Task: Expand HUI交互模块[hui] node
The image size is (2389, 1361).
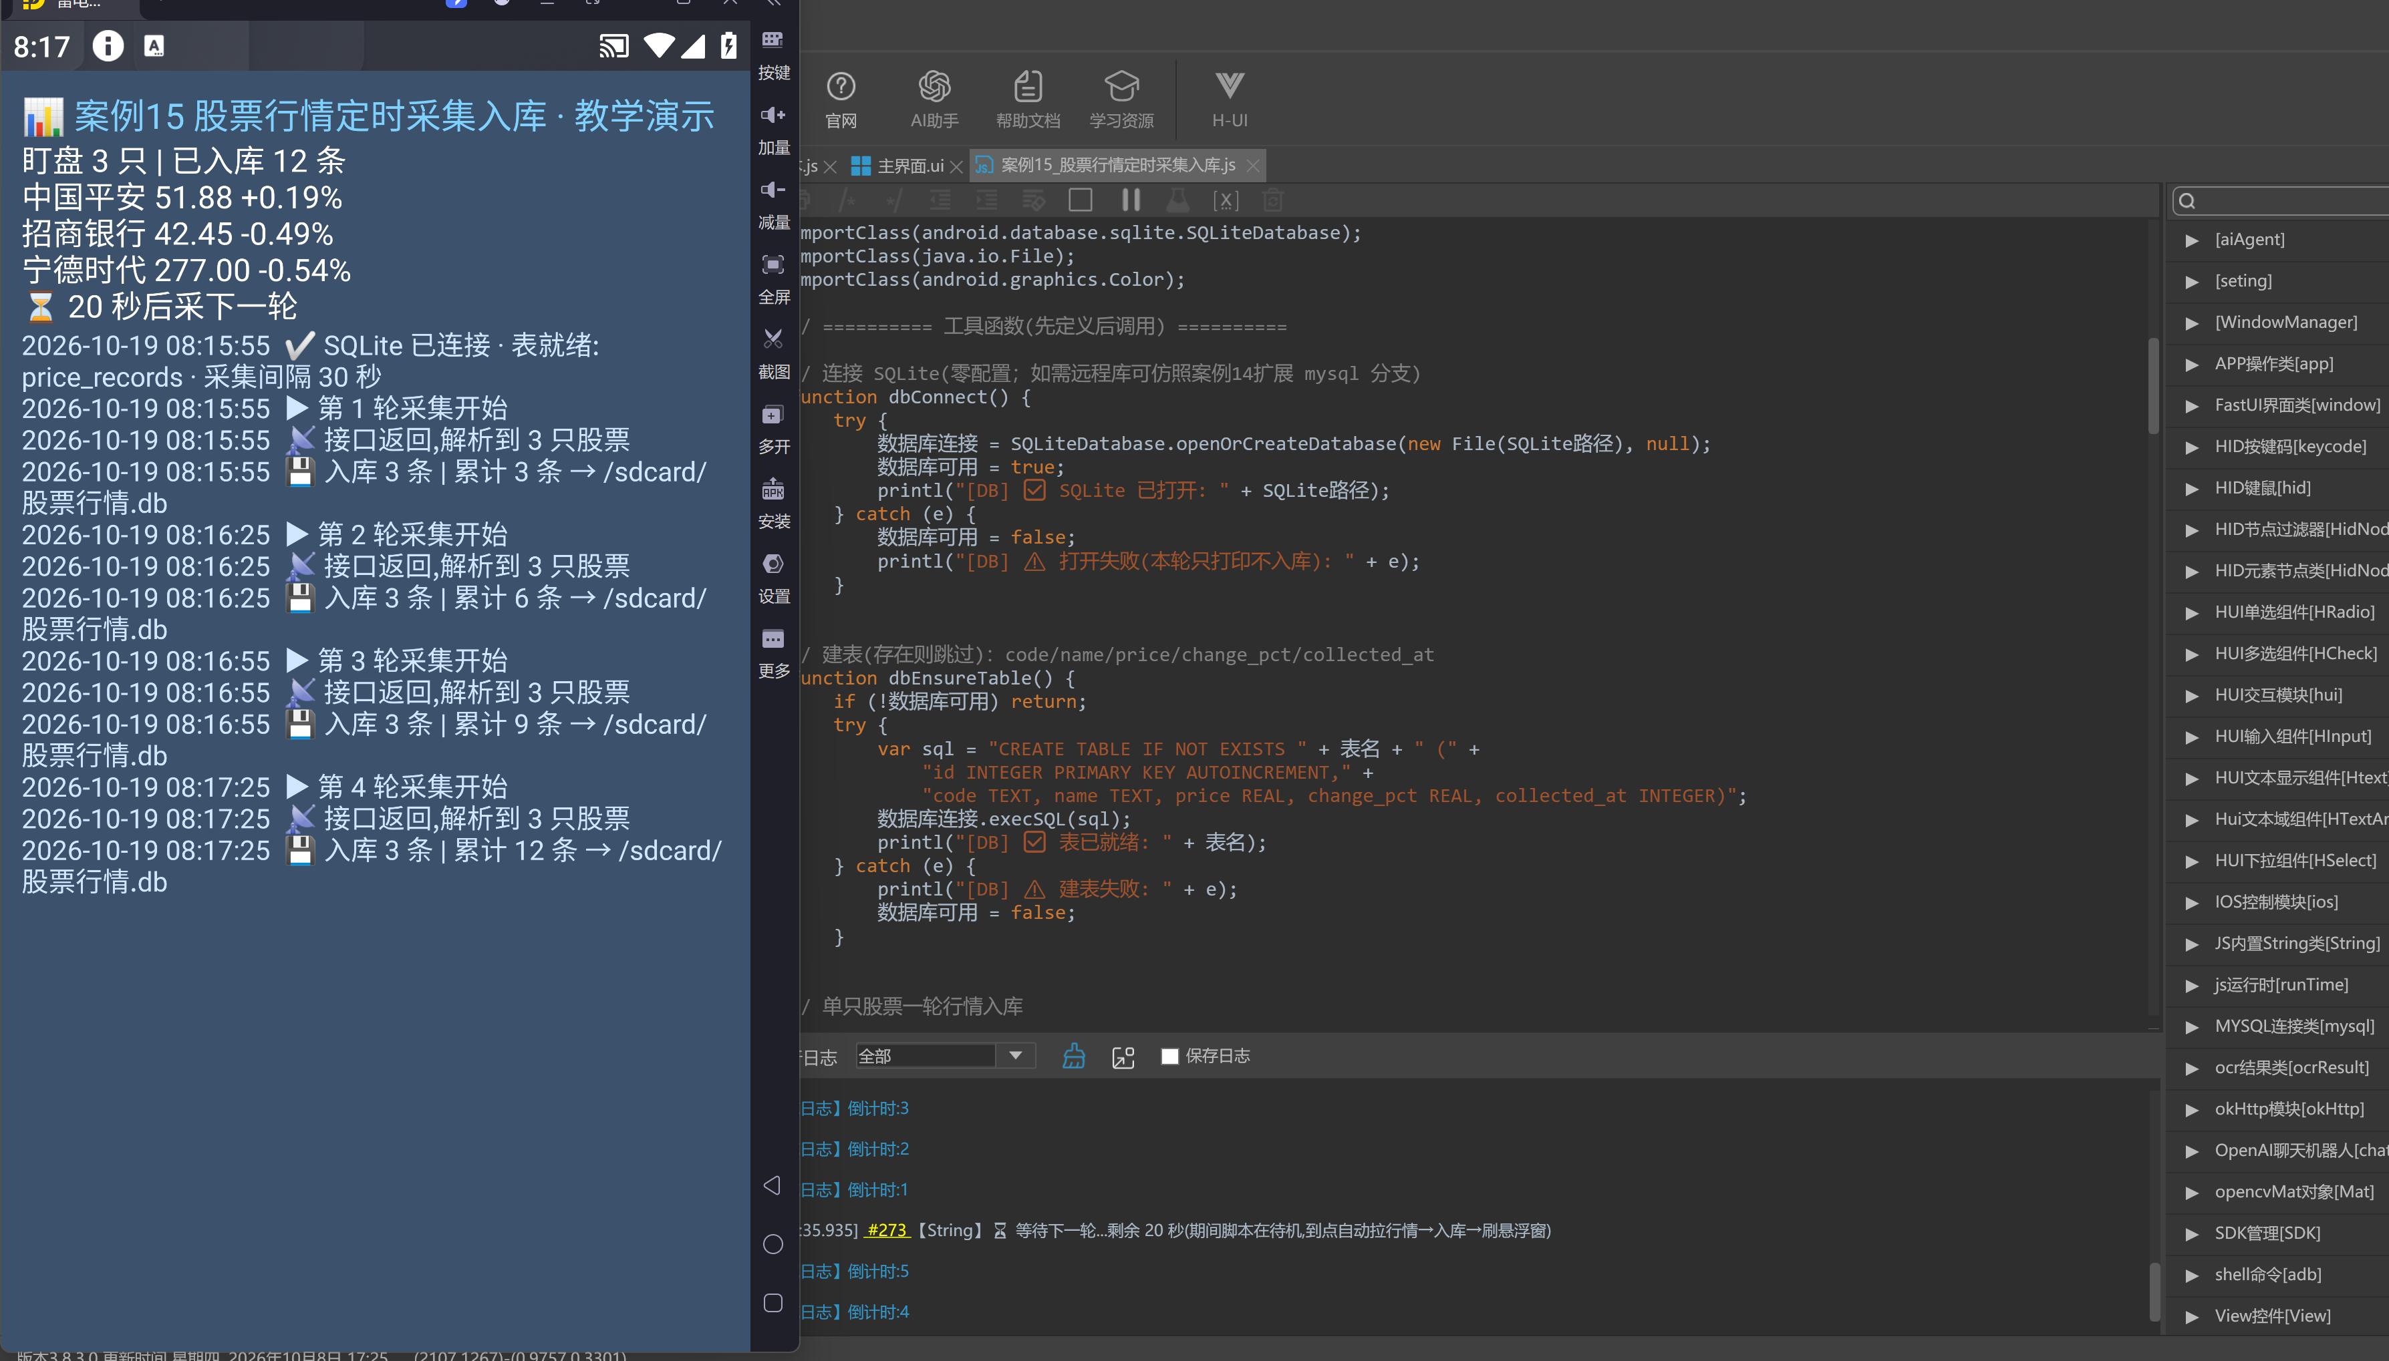Action: click(x=2192, y=695)
